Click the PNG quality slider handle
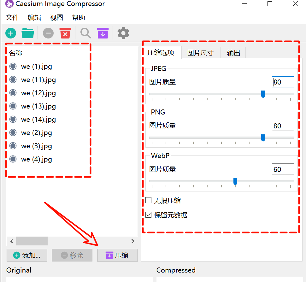 pyautogui.click(x=263, y=138)
